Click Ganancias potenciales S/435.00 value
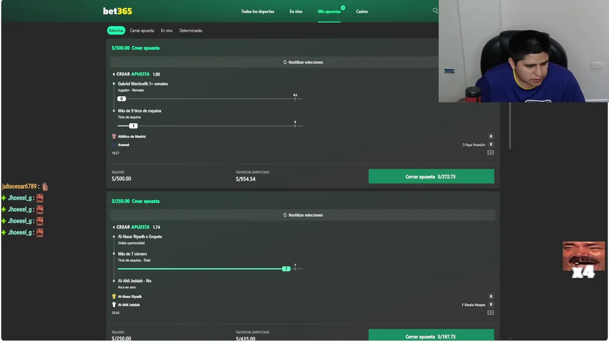 246,339
